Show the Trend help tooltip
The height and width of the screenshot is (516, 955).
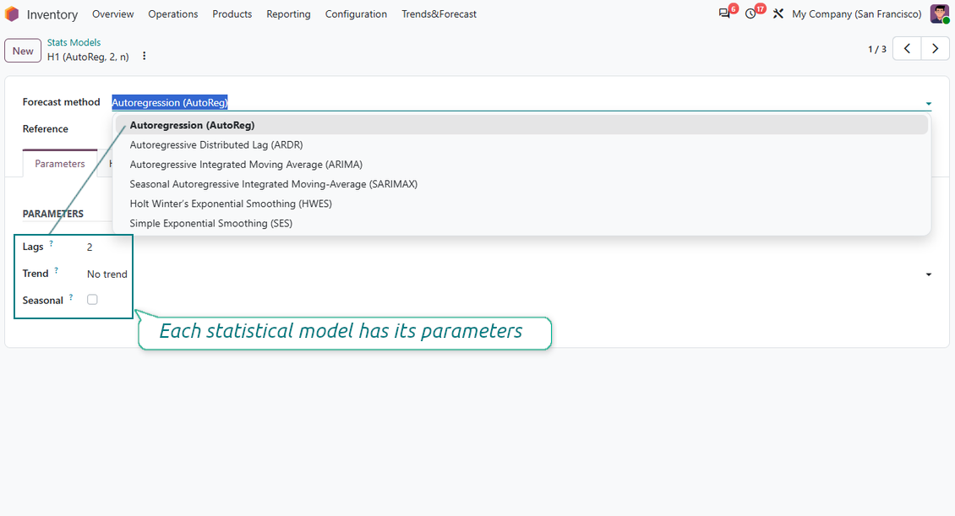pyautogui.click(x=56, y=270)
